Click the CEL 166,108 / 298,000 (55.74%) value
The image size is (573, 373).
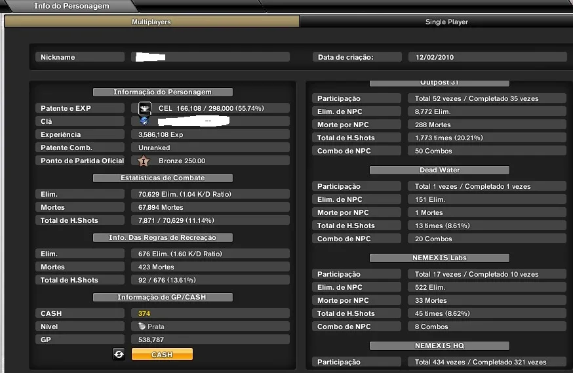point(211,109)
